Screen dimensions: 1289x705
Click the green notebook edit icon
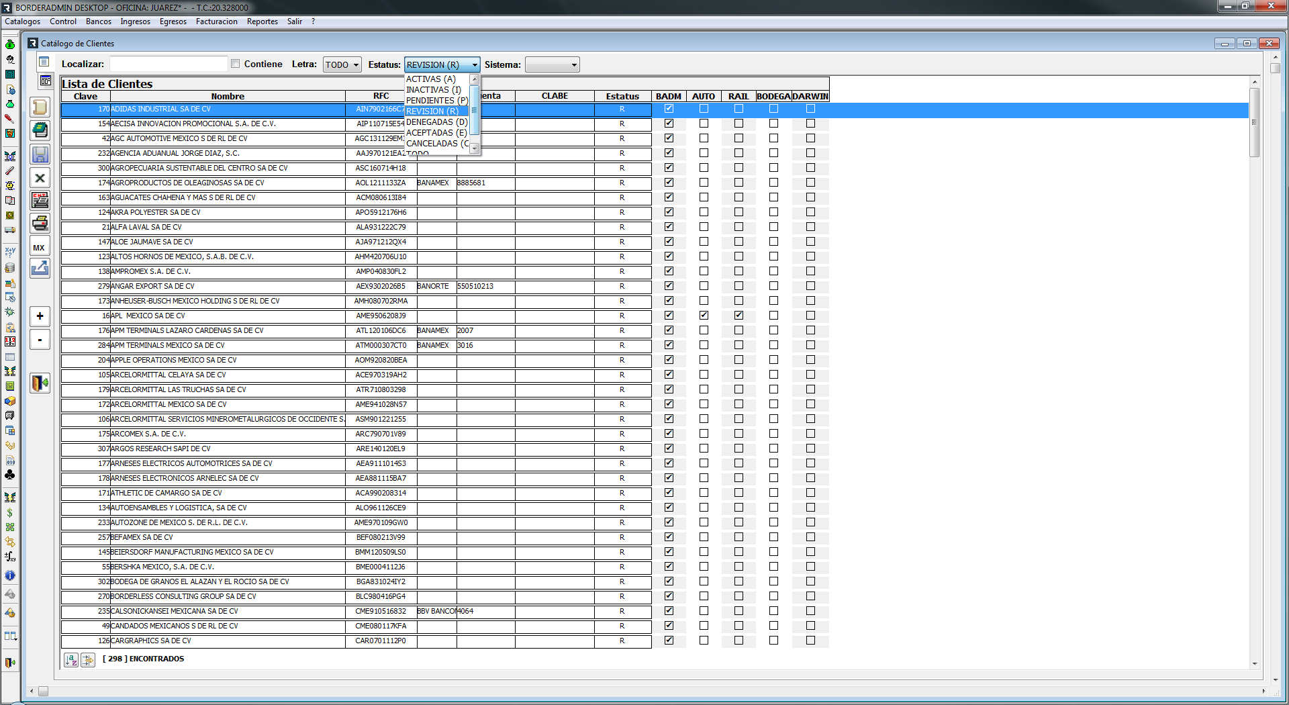(40, 130)
